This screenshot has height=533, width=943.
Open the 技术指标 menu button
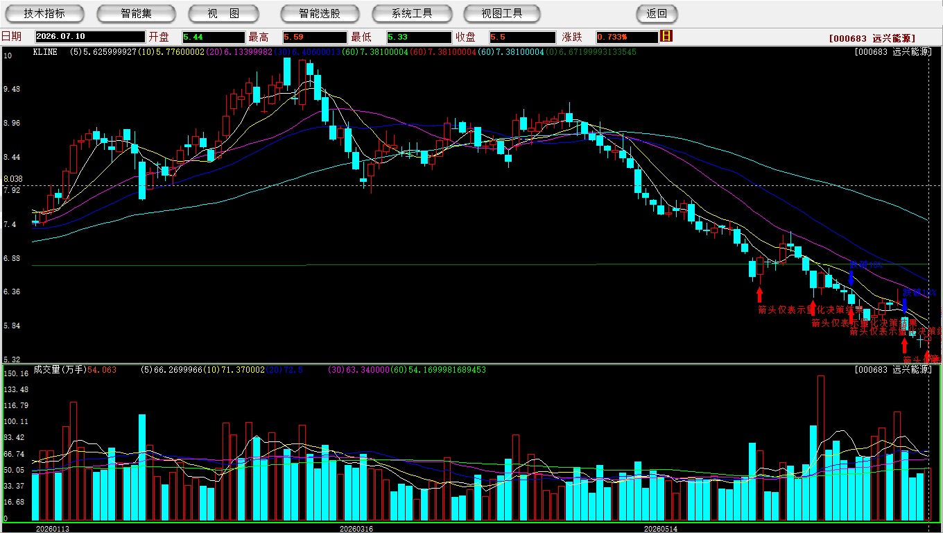click(44, 13)
